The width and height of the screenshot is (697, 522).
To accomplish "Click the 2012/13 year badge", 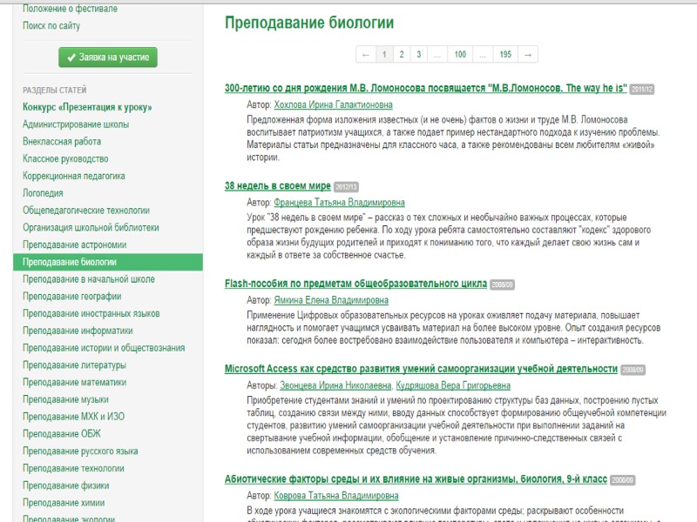I will (x=346, y=187).
